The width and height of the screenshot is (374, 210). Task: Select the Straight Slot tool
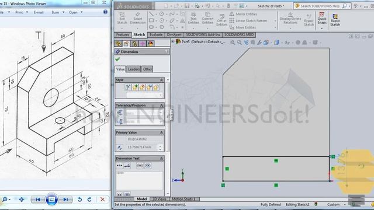151,27
